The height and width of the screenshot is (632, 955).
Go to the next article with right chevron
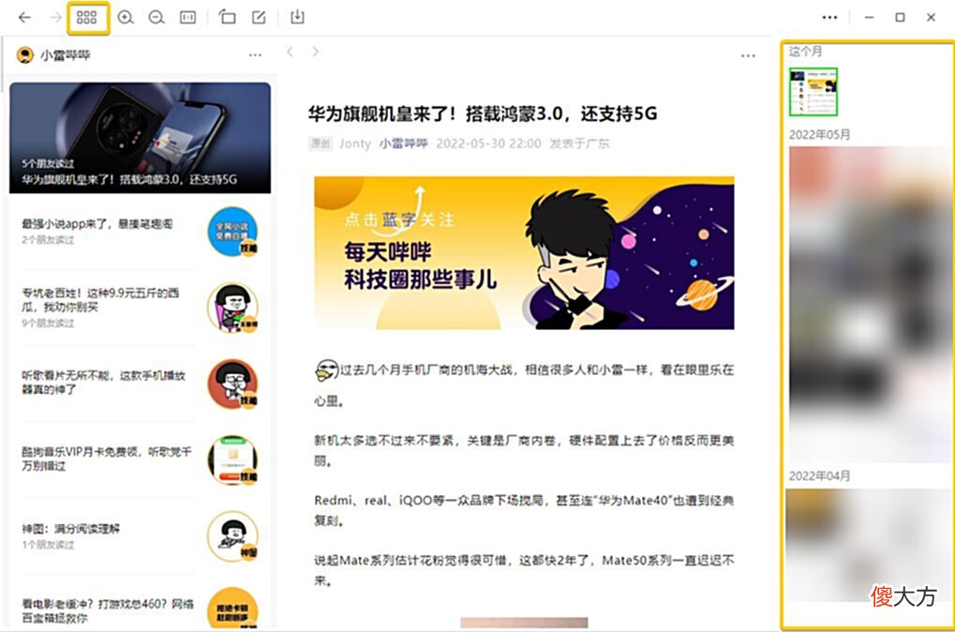315,52
